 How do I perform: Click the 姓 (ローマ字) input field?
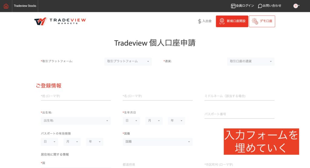pos(76,96)
